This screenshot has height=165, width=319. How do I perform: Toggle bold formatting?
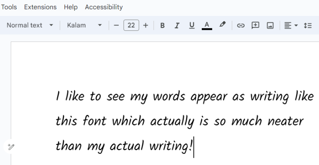[162, 26]
